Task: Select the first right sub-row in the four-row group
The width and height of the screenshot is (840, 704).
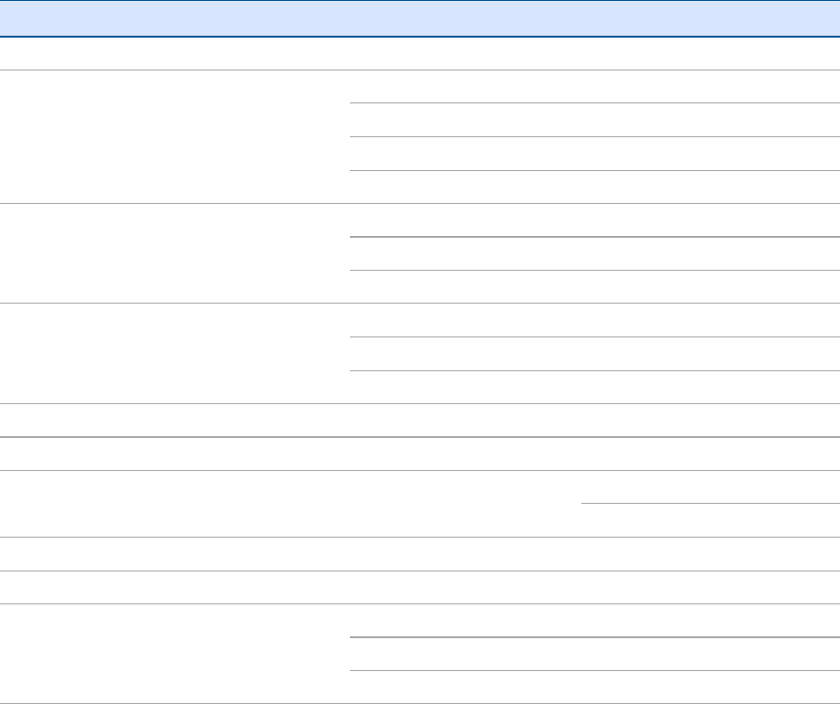Action: pyautogui.click(x=594, y=86)
